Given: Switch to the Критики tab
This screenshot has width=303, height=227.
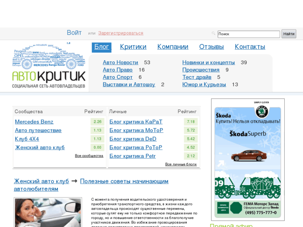Looking at the screenshot, I should tap(133, 47).
